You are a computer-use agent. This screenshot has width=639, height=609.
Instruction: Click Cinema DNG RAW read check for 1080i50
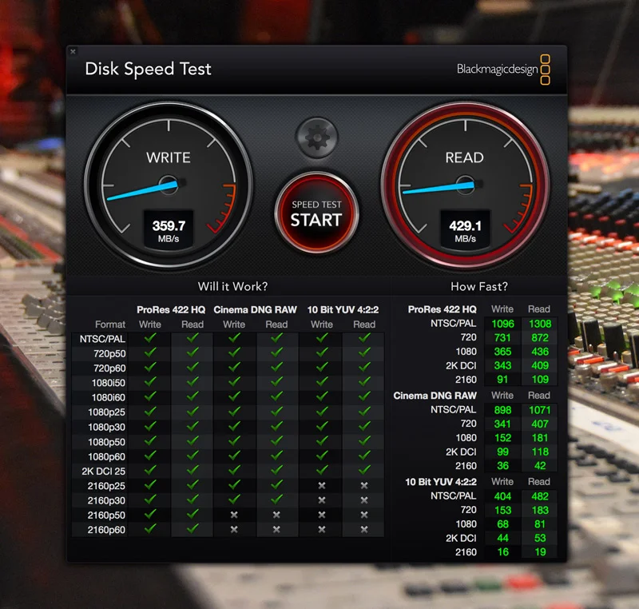tap(276, 382)
